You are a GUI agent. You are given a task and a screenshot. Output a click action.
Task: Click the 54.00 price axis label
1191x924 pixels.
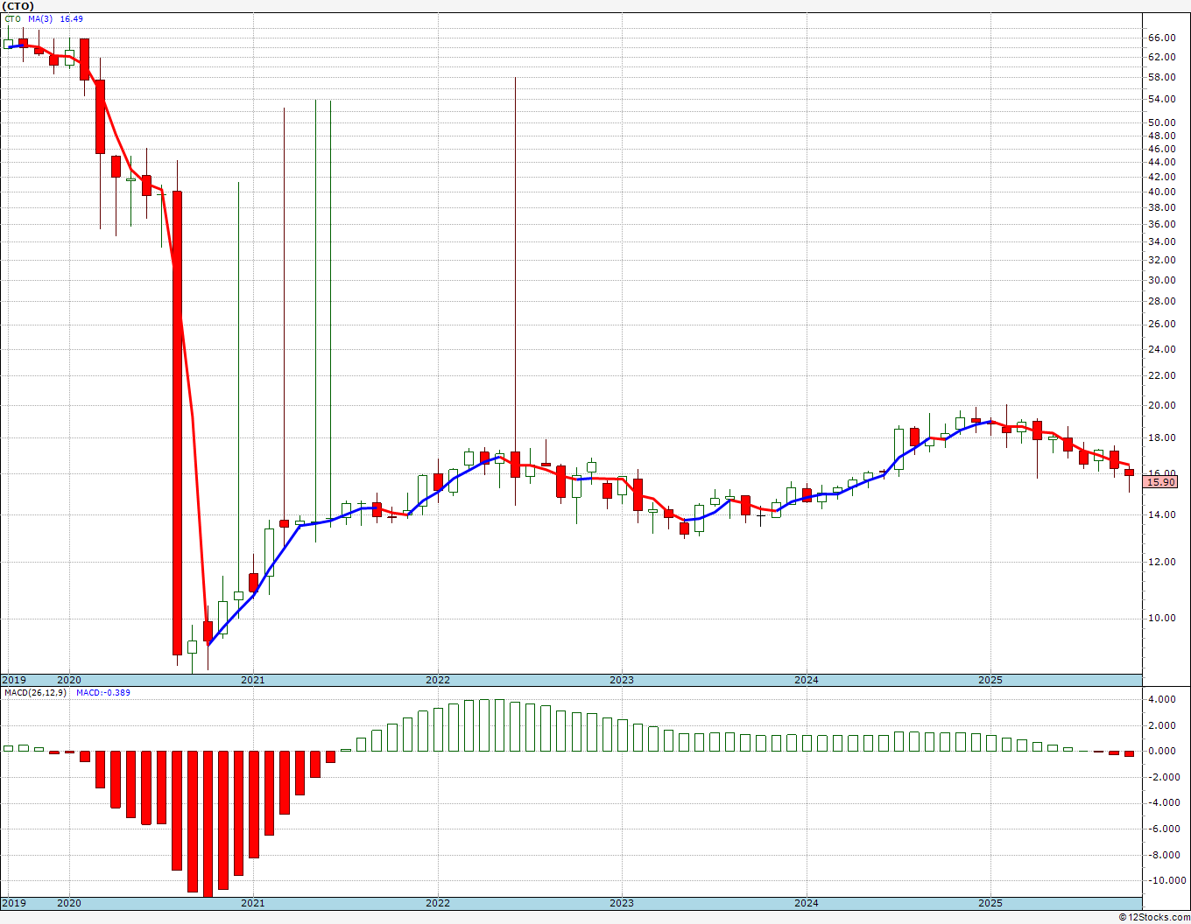[1161, 99]
